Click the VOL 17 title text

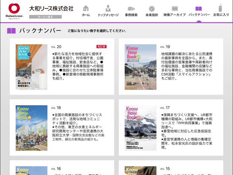[x=165, y=108]
